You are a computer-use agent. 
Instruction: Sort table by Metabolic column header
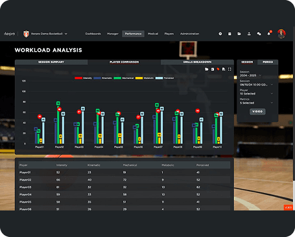tap(168, 165)
